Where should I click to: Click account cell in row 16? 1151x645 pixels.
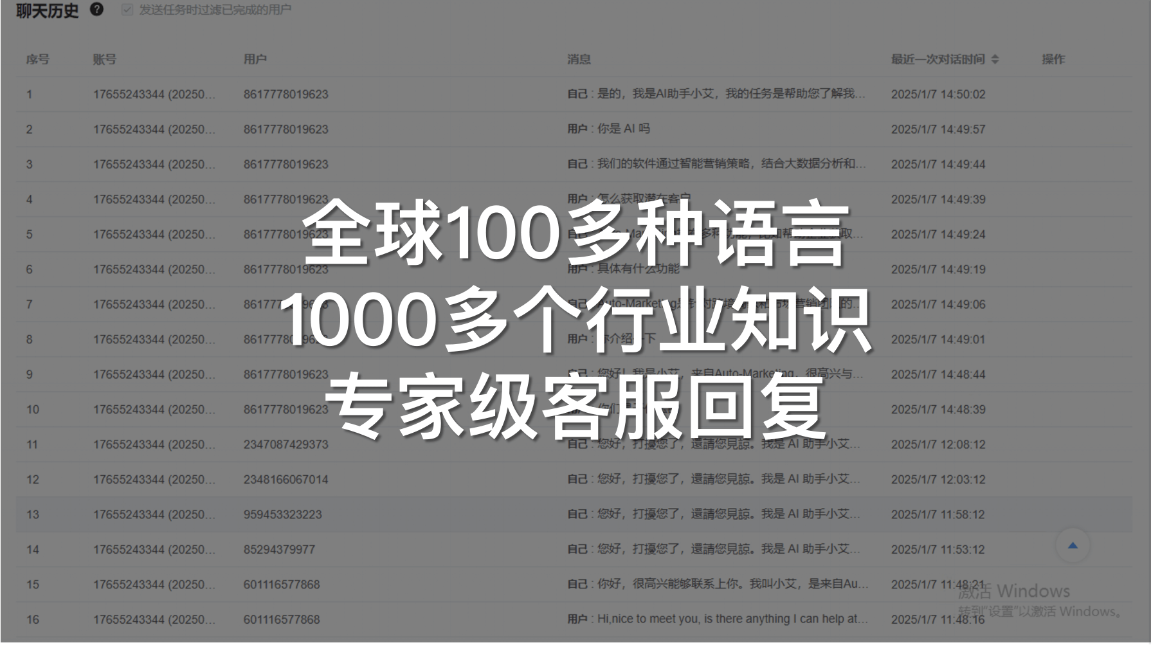click(154, 620)
